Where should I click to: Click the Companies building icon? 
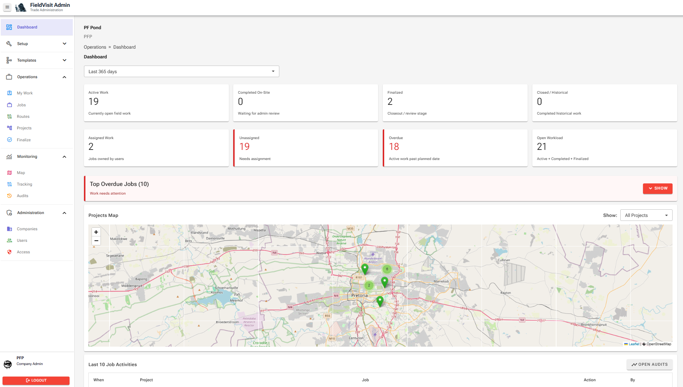[9, 229]
